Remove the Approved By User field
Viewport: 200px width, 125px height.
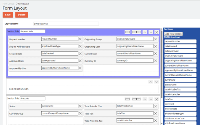pyautogui.click(x=80, y=68)
